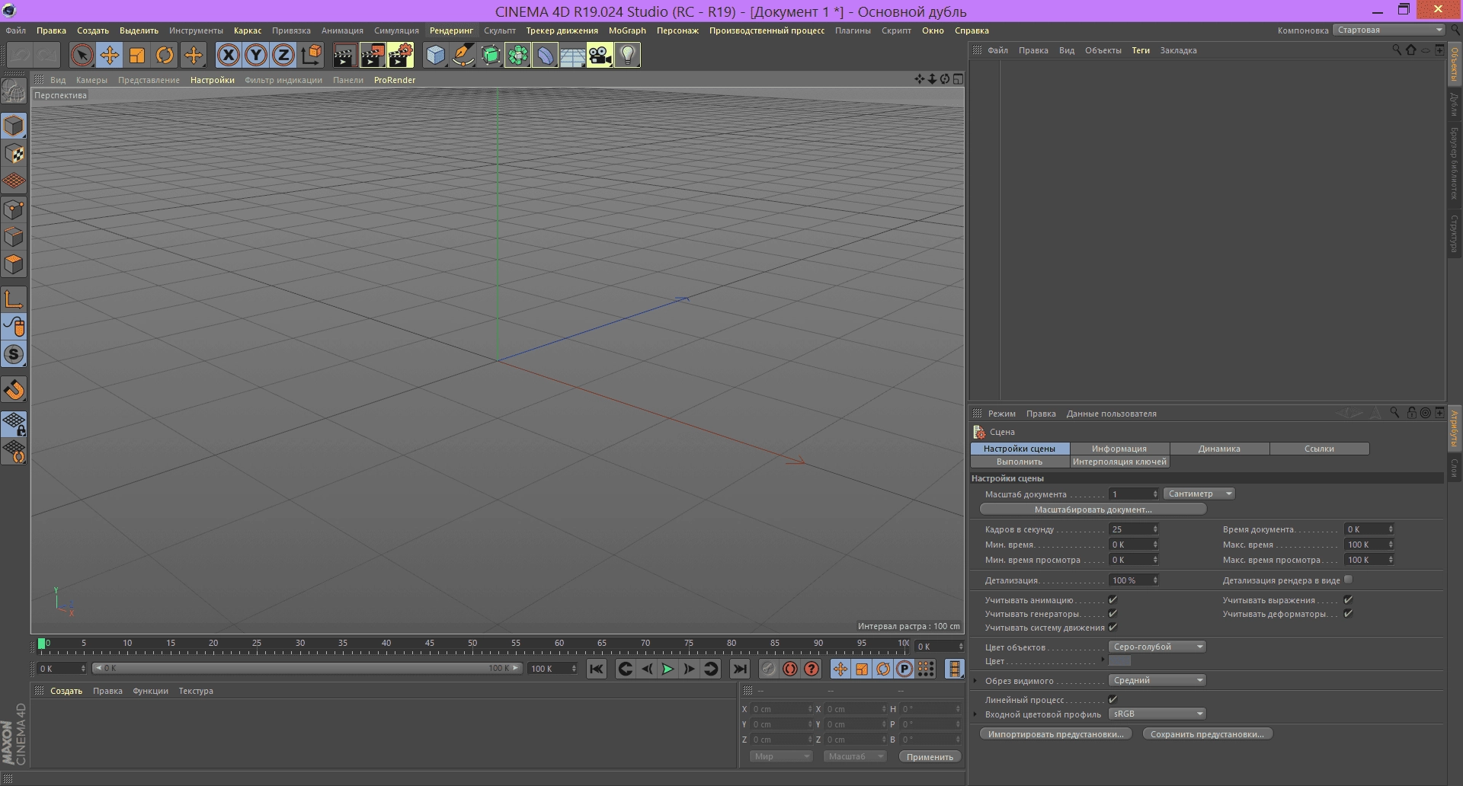Add a Cube primitive object
This screenshot has height=786, width=1463.
pyautogui.click(x=435, y=55)
